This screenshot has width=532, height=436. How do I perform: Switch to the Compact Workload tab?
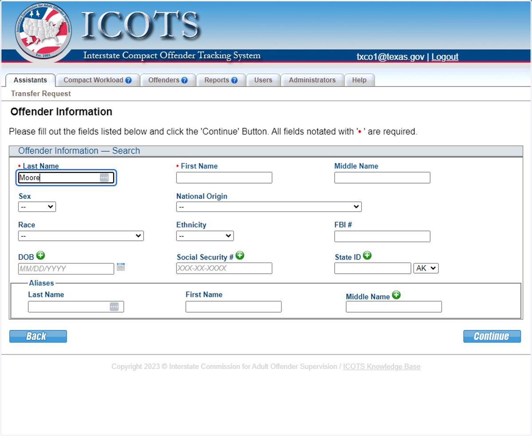tap(98, 80)
